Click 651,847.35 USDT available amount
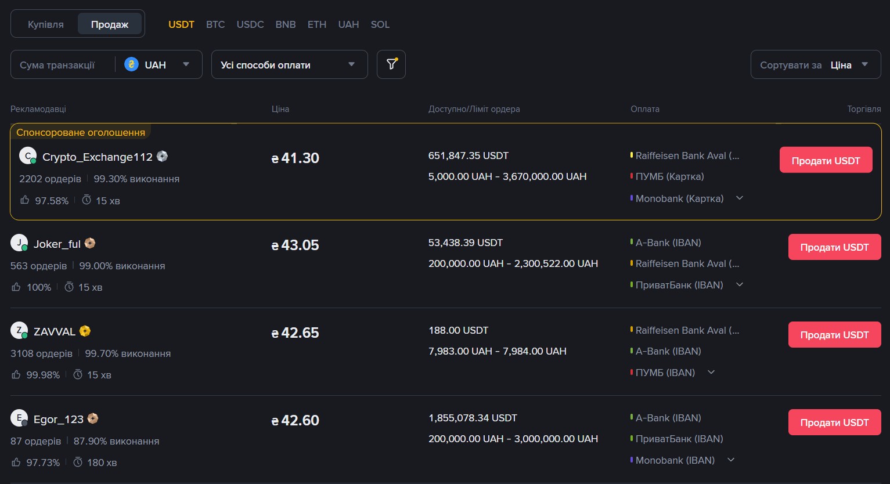Image resolution: width=890 pixels, height=484 pixels. (x=469, y=156)
